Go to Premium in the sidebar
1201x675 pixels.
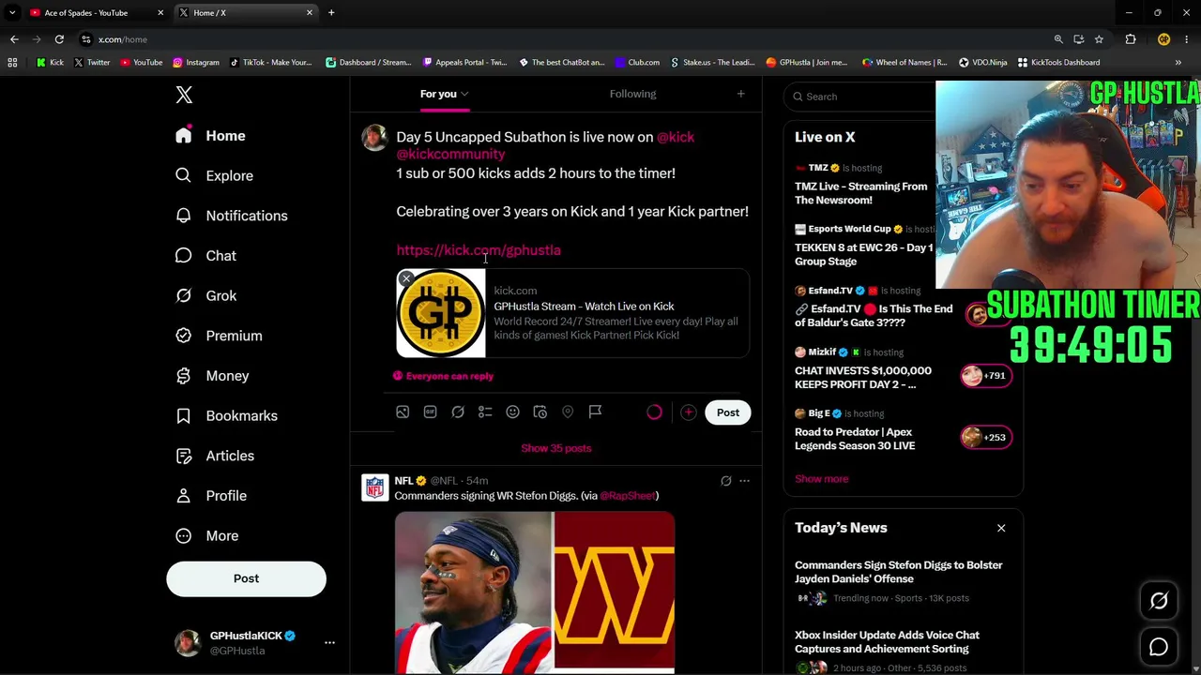[220, 336]
